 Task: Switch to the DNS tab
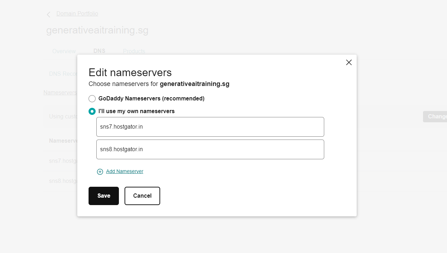pos(99,51)
